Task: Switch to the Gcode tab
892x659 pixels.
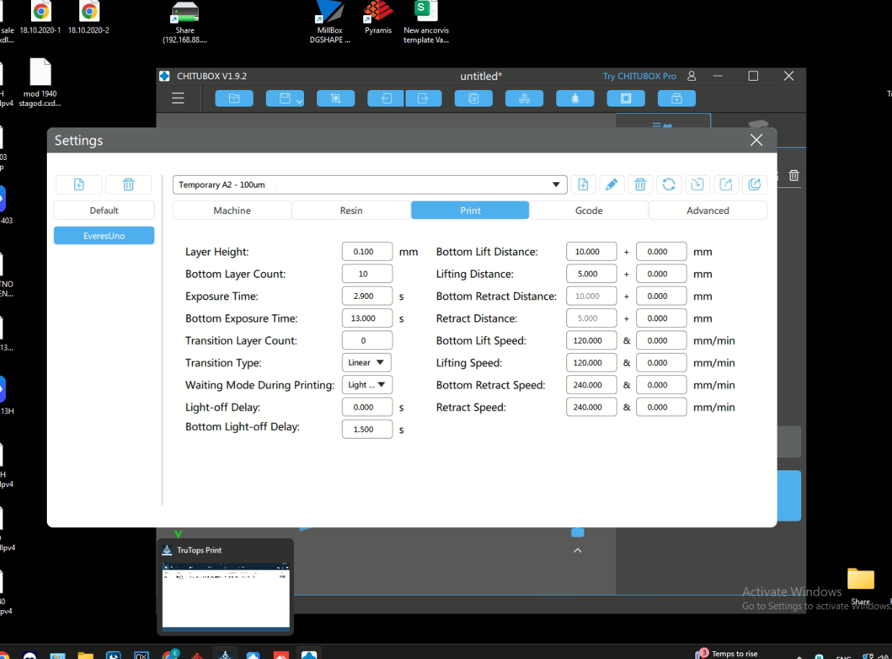Action: click(589, 210)
